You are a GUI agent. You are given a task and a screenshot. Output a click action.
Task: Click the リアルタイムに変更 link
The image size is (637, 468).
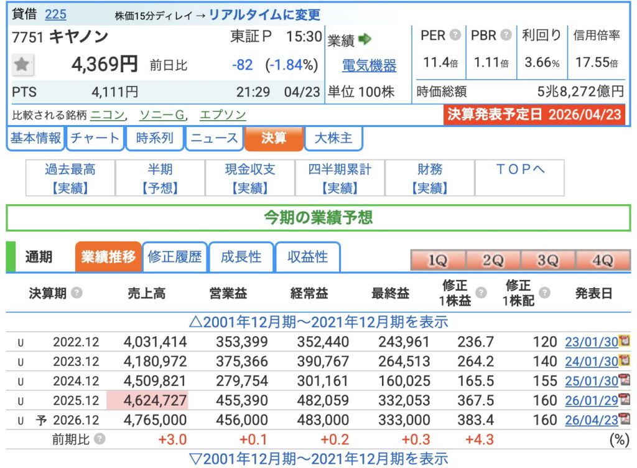point(264,15)
